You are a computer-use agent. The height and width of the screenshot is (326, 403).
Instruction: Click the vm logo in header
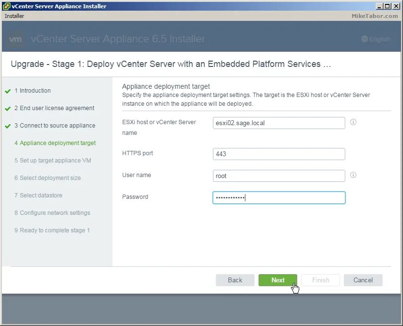coord(15,39)
